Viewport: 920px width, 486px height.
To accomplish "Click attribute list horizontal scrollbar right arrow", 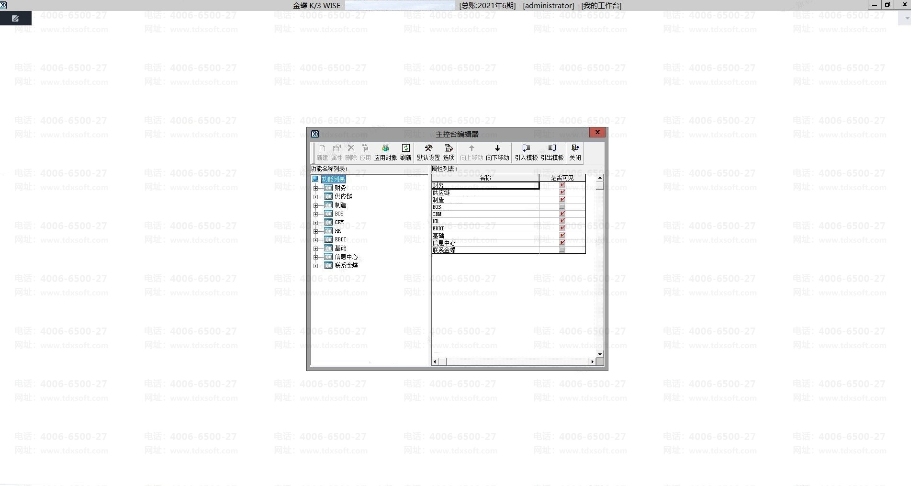I will (593, 362).
